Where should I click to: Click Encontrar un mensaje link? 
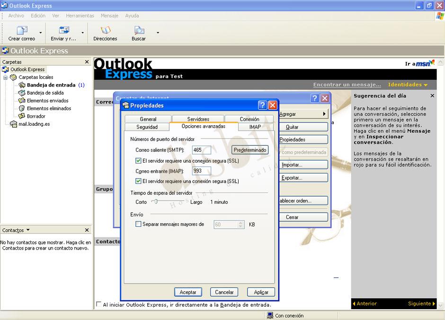(x=347, y=84)
